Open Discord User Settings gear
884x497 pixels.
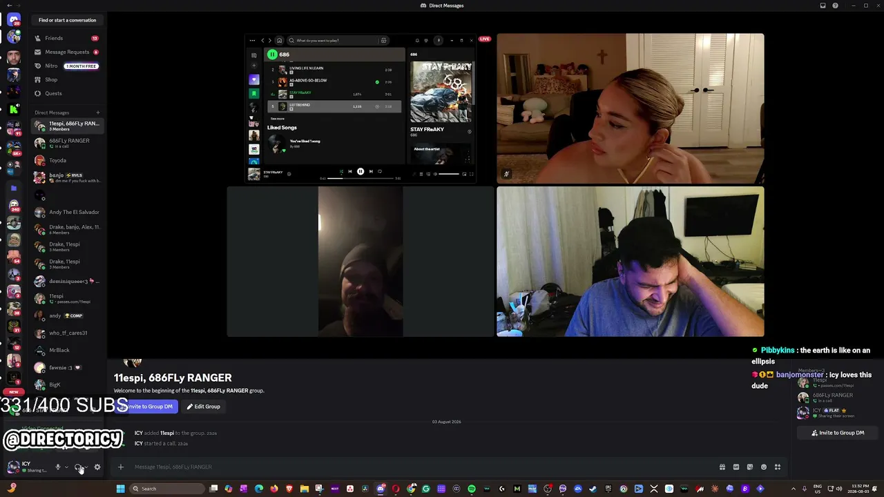(x=97, y=467)
